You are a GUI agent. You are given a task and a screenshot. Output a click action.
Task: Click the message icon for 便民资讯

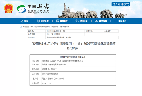[x=116, y=21]
